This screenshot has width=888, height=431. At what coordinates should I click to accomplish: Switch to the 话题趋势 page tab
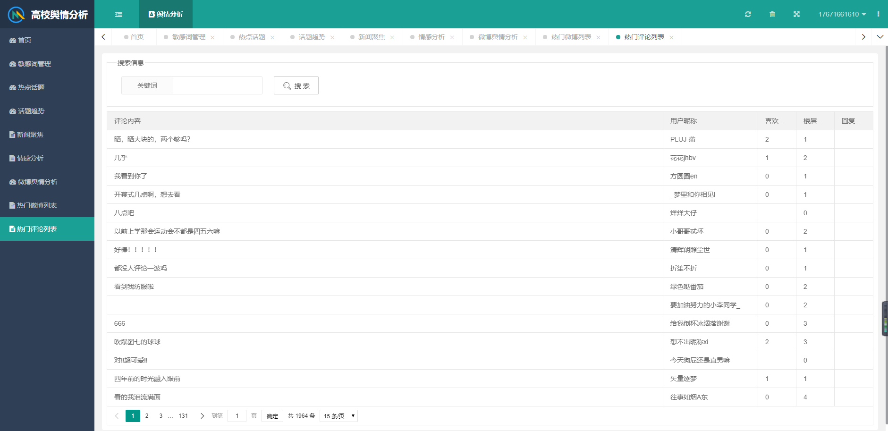click(x=312, y=37)
